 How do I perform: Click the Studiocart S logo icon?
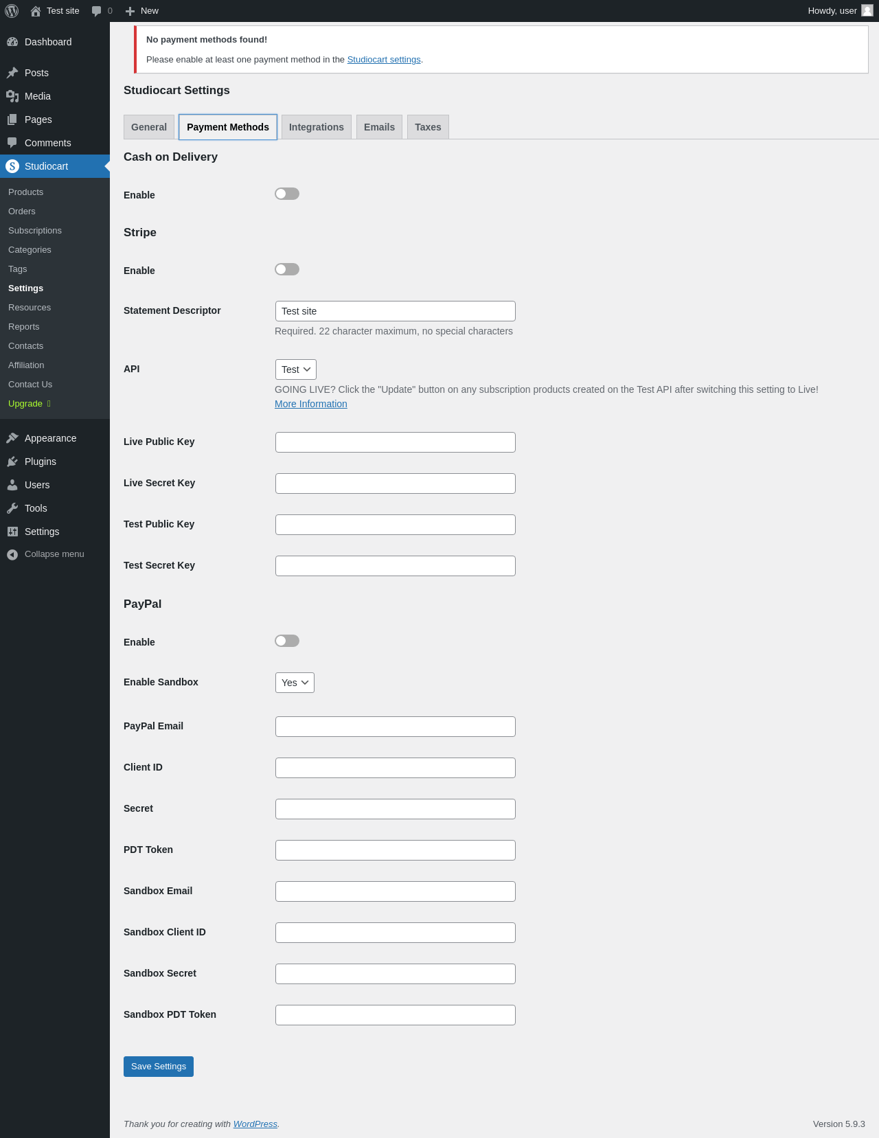(12, 166)
